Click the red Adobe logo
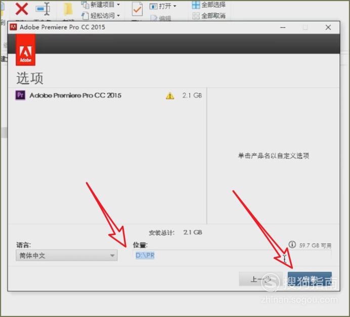Image resolution: width=350 pixels, height=317 pixels. (x=25, y=50)
